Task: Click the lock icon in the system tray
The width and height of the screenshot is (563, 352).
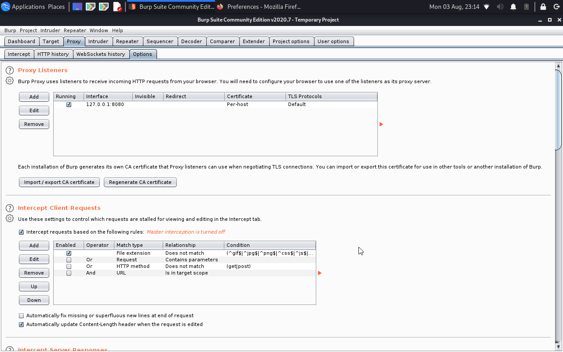Action: coord(543,7)
